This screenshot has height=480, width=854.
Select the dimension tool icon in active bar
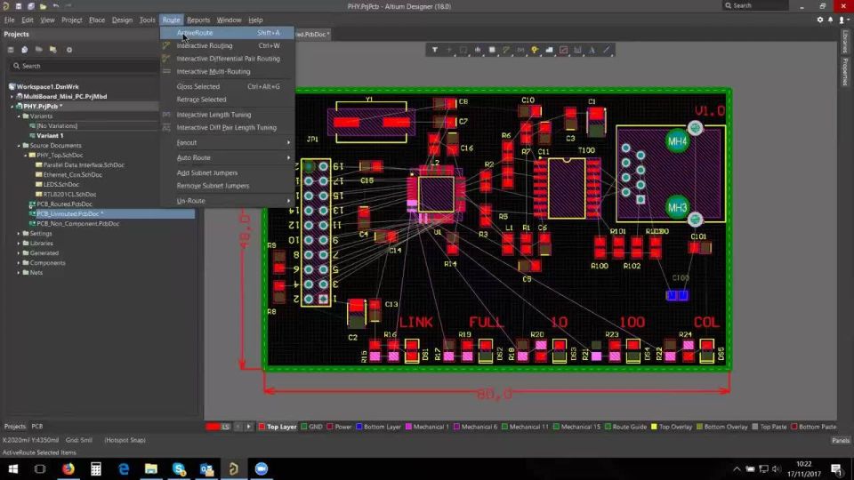click(x=578, y=50)
